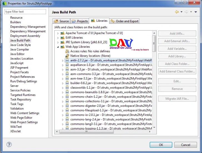202x153 pixels.
Task: Click the Access rules icon
Action: (67, 51)
